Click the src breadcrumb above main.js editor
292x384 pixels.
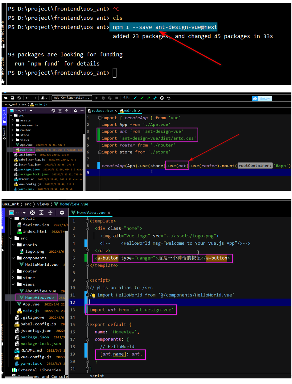[24, 104]
